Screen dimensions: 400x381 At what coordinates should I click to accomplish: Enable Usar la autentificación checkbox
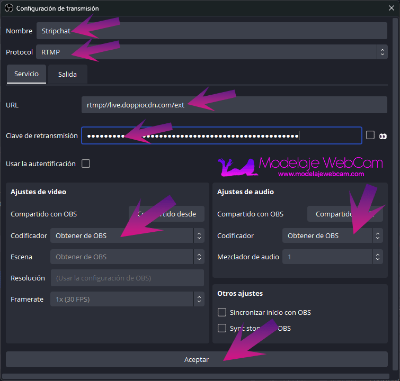point(86,164)
